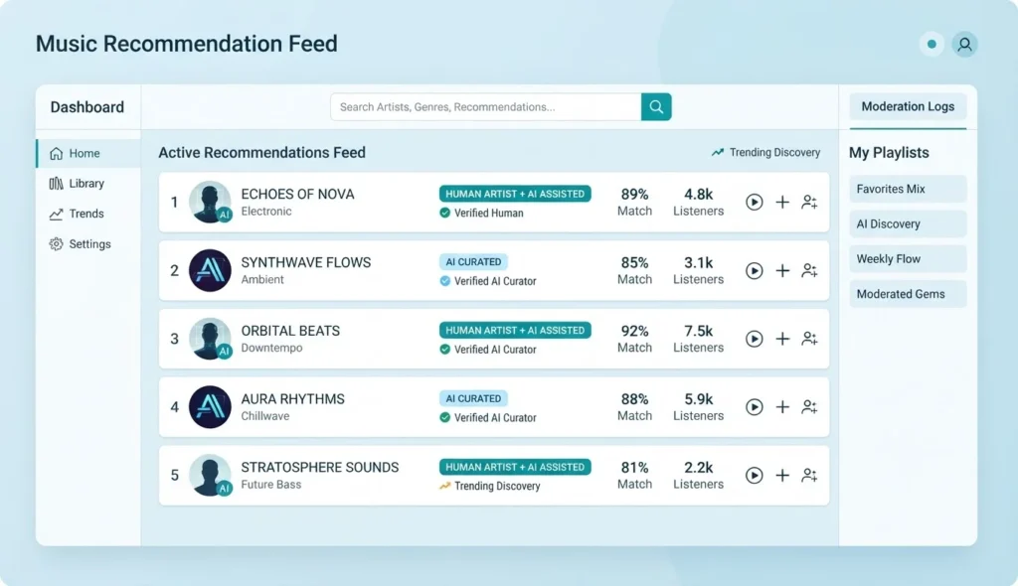This screenshot has width=1018, height=586.
Task: Select the STRATOSPHERE SOUNDS title
Action: pos(319,467)
